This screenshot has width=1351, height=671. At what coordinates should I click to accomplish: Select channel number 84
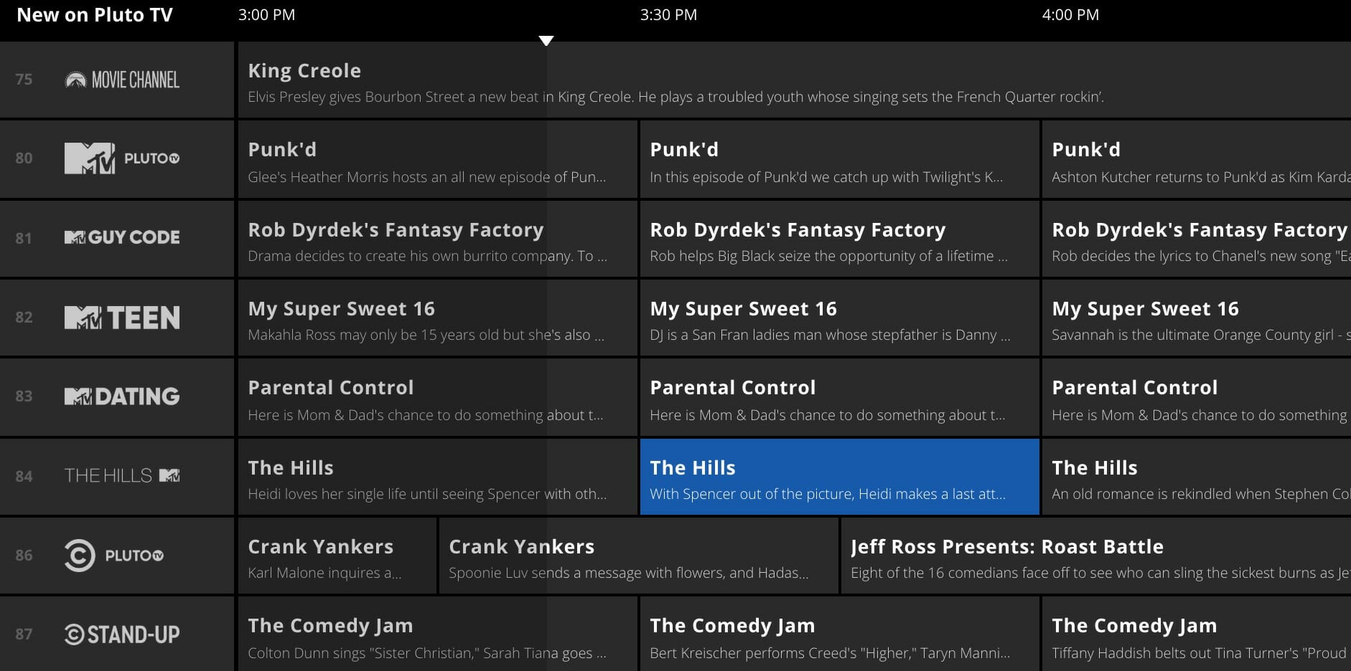(x=24, y=476)
